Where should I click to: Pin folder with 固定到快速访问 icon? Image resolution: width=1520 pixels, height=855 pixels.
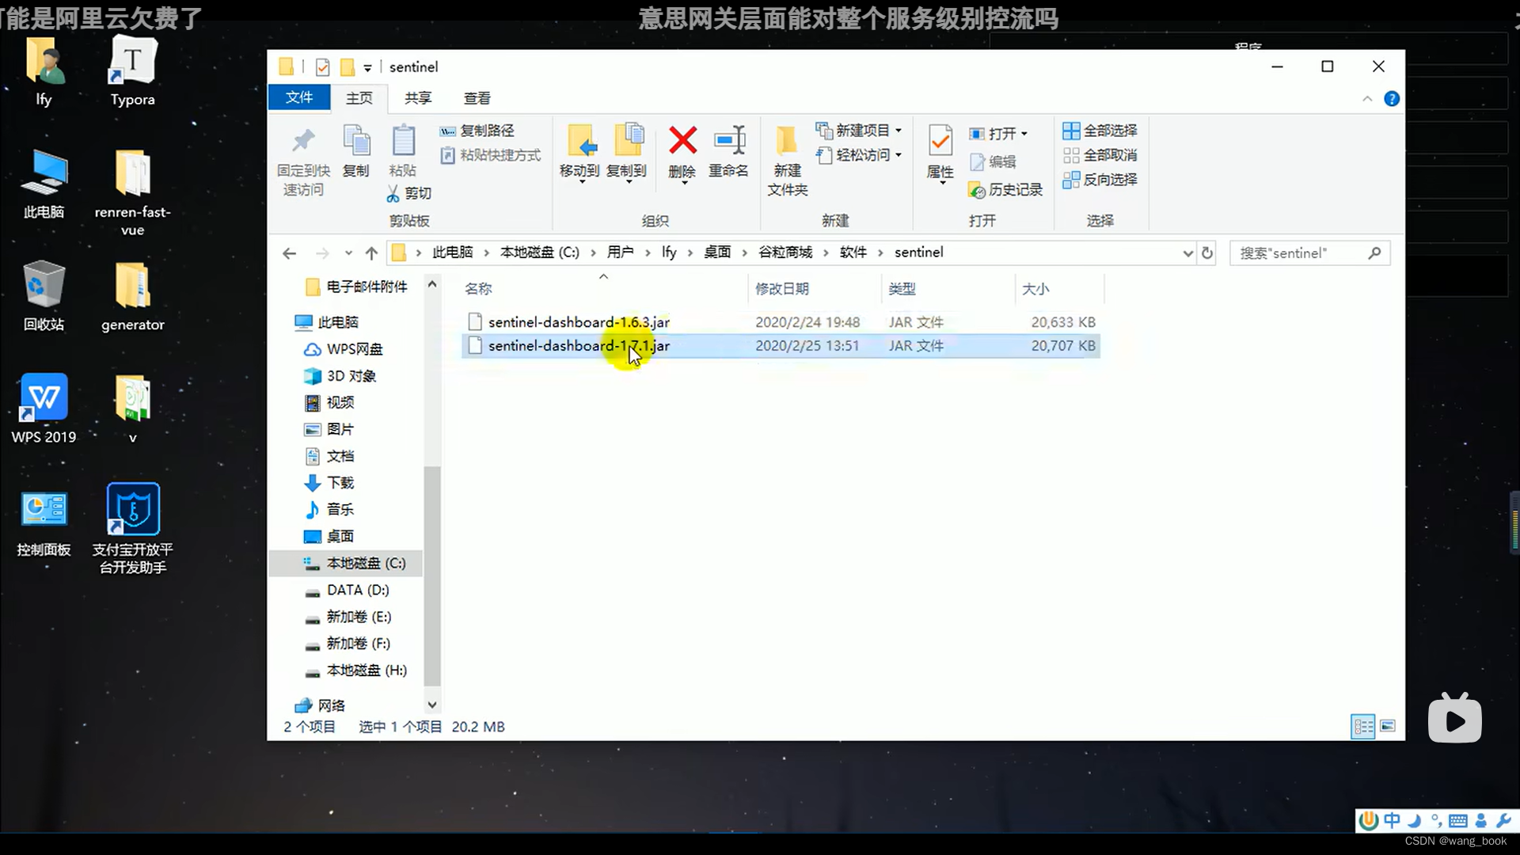pyautogui.click(x=302, y=158)
